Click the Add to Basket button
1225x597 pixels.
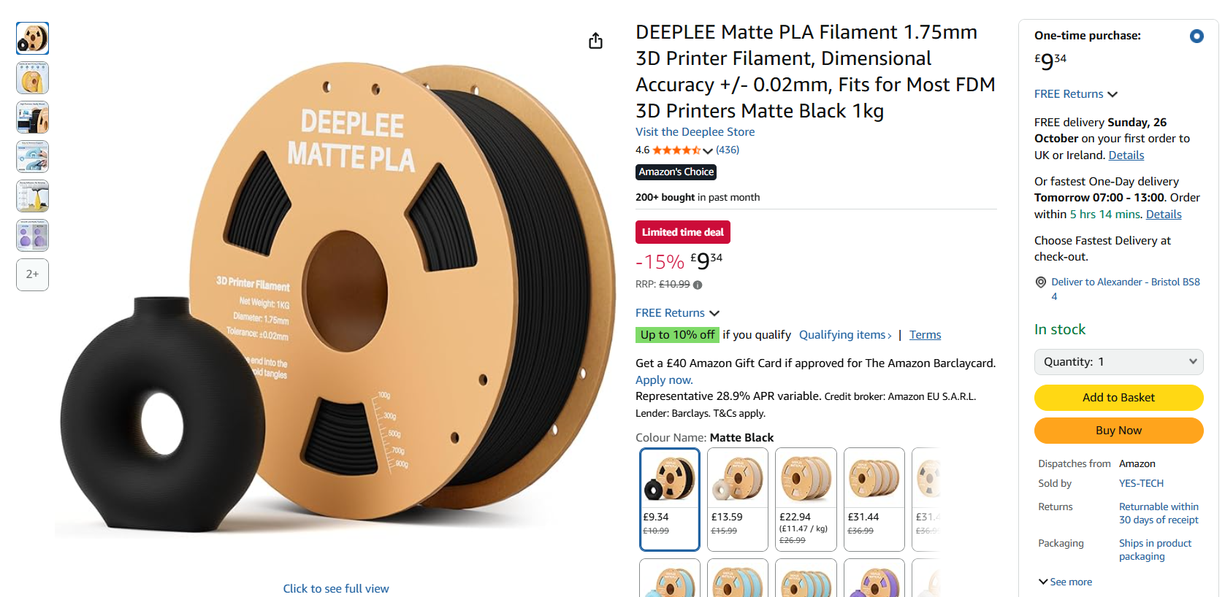[x=1118, y=398]
